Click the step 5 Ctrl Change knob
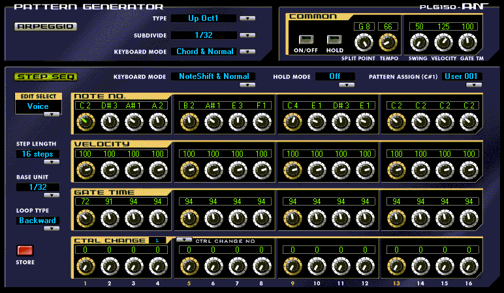 click(x=189, y=266)
